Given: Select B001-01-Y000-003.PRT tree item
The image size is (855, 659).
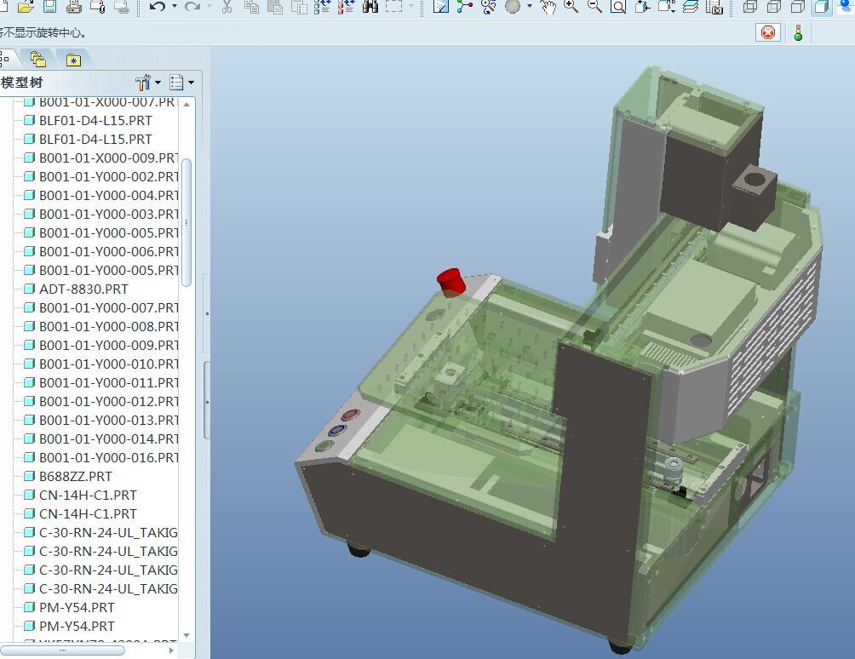Looking at the screenshot, I should (x=100, y=215).
